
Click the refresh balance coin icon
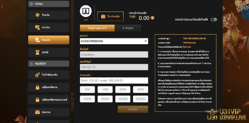(152, 18)
